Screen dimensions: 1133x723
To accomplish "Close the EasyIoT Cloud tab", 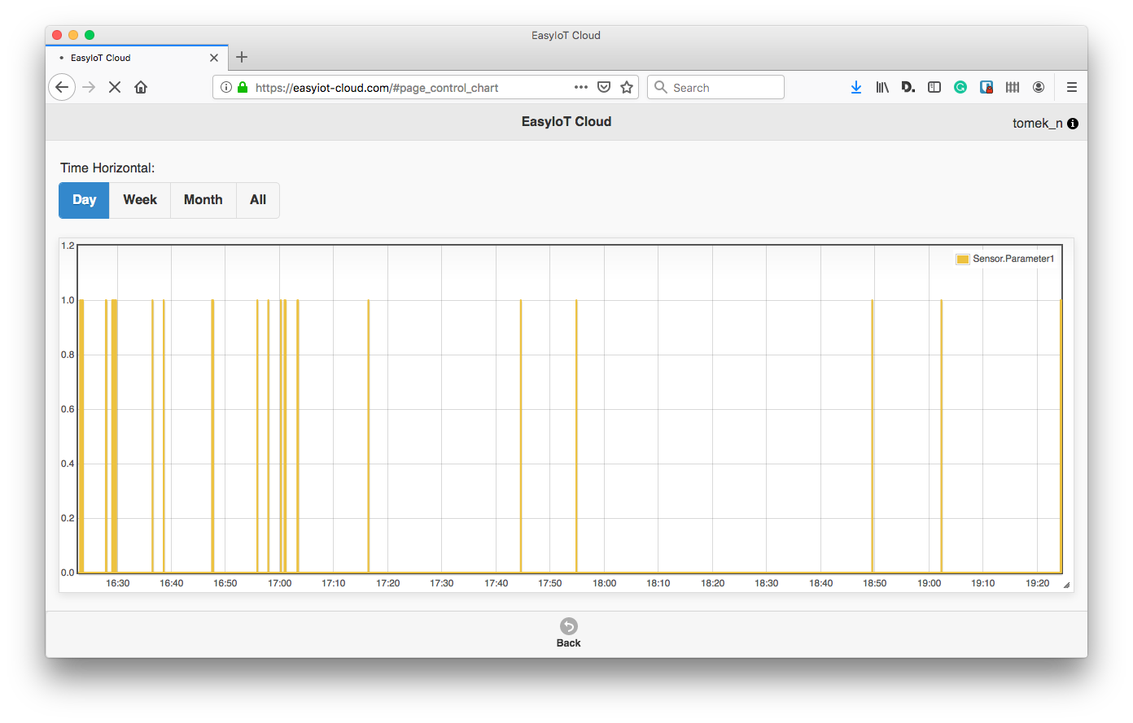I will (x=214, y=58).
